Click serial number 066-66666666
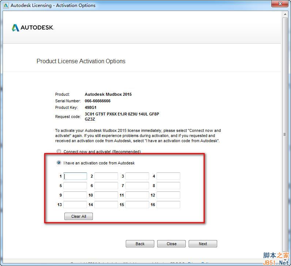 point(98,101)
